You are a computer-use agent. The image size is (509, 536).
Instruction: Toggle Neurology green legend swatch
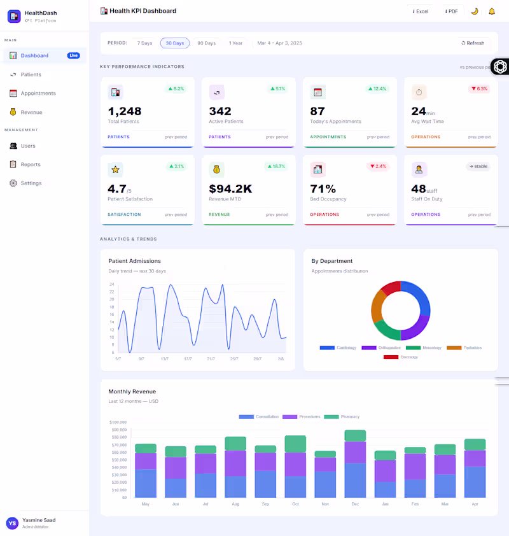pos(413,348)
